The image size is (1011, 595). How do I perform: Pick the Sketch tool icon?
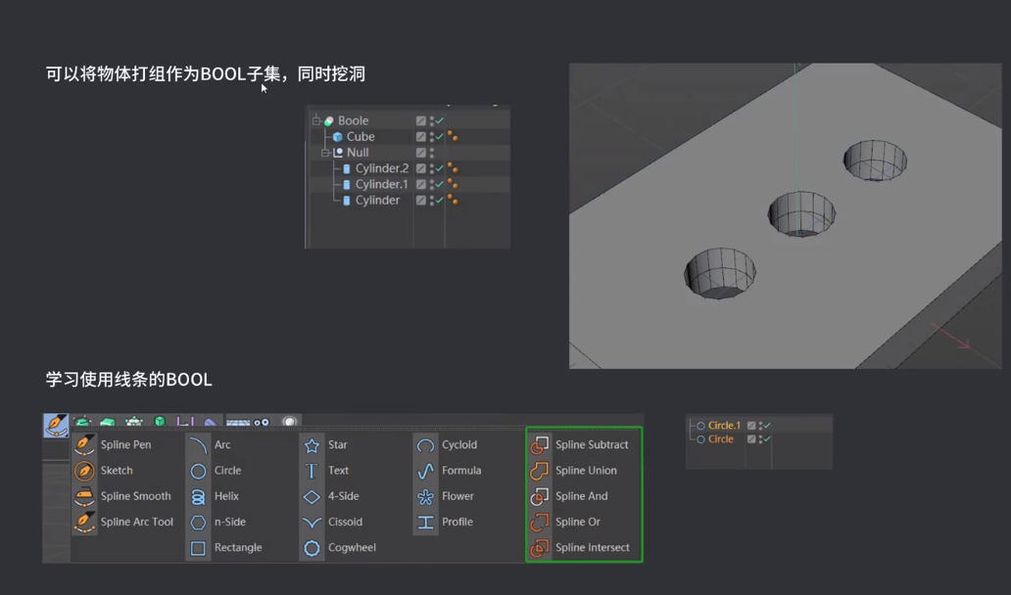click(x=84, y=471)
